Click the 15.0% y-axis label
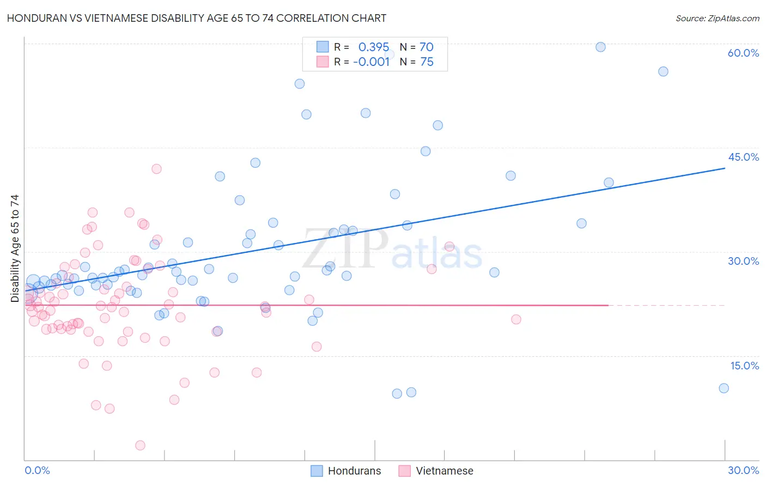Screen dimensions: 766x486 (x=744, y=366)
